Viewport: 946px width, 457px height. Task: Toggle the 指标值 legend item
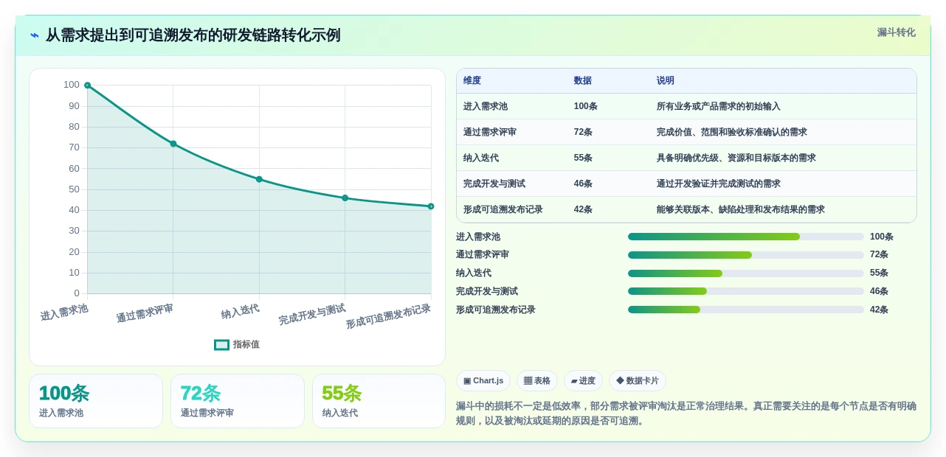(237, 344)
